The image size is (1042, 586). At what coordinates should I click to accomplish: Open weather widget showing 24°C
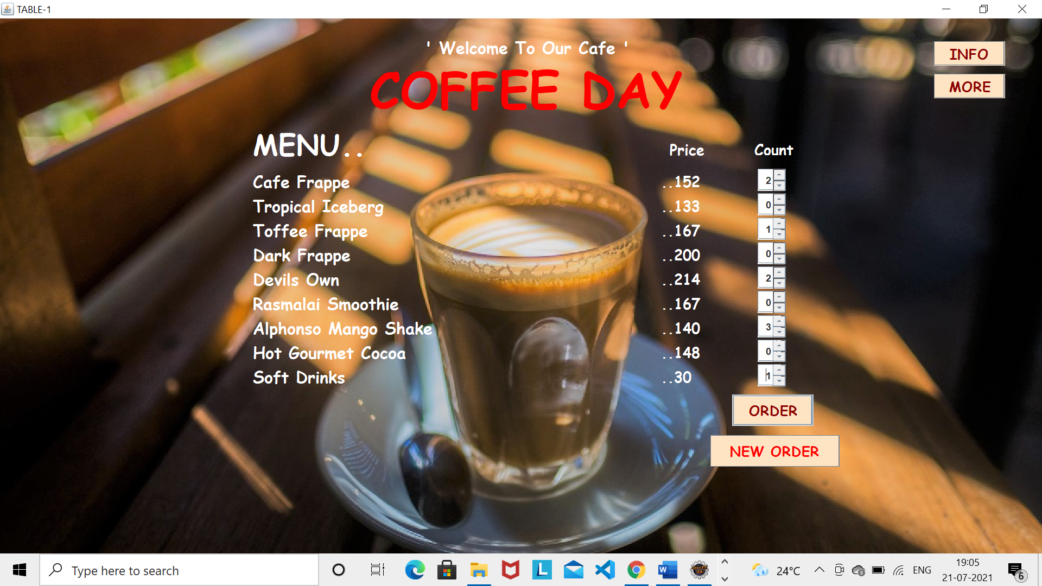[776, 570]
